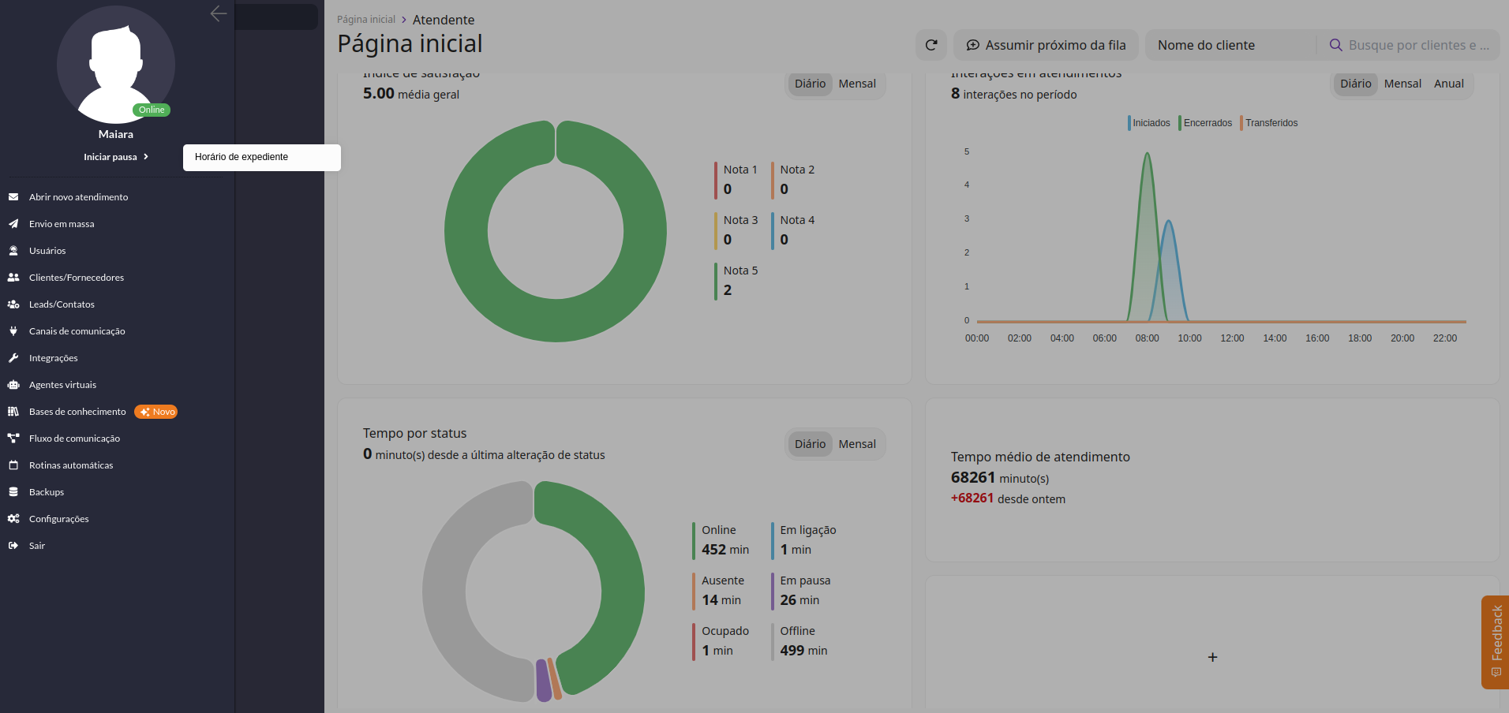This screenshot has width=1509, height=713.
Task: Click Assumir próximo da fila button
Action: pyautogui.click(x=1047, y=45)
